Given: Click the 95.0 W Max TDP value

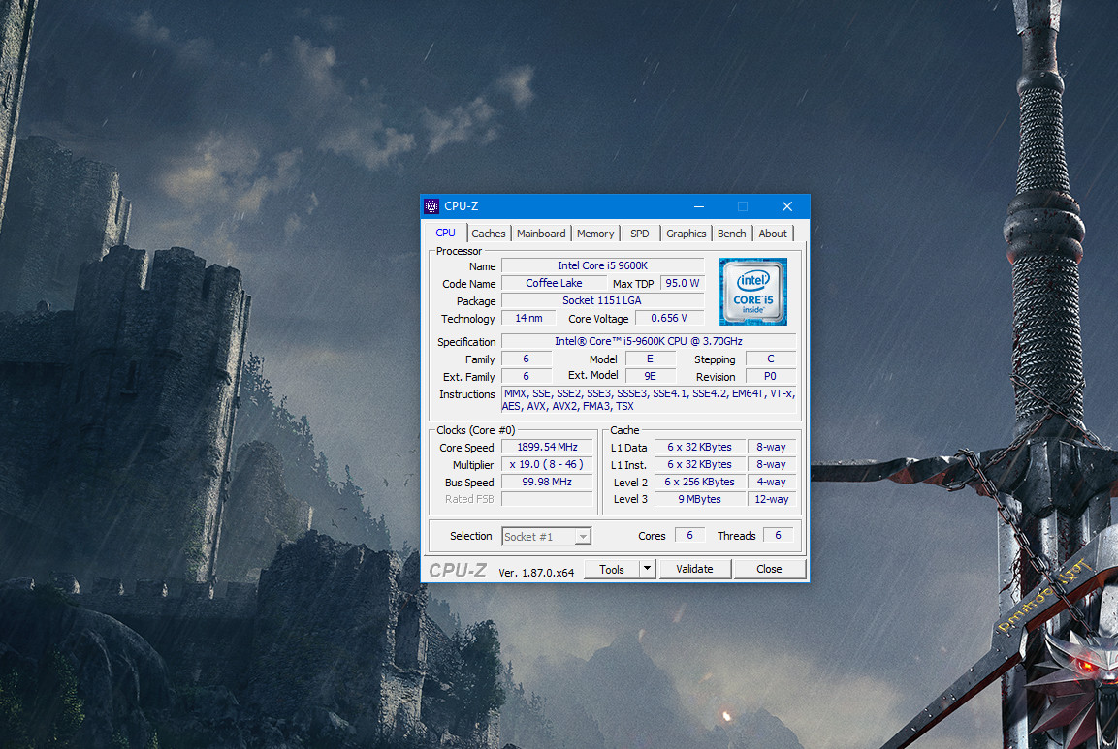Looking at the screenshot, I should tap(683, 283).
